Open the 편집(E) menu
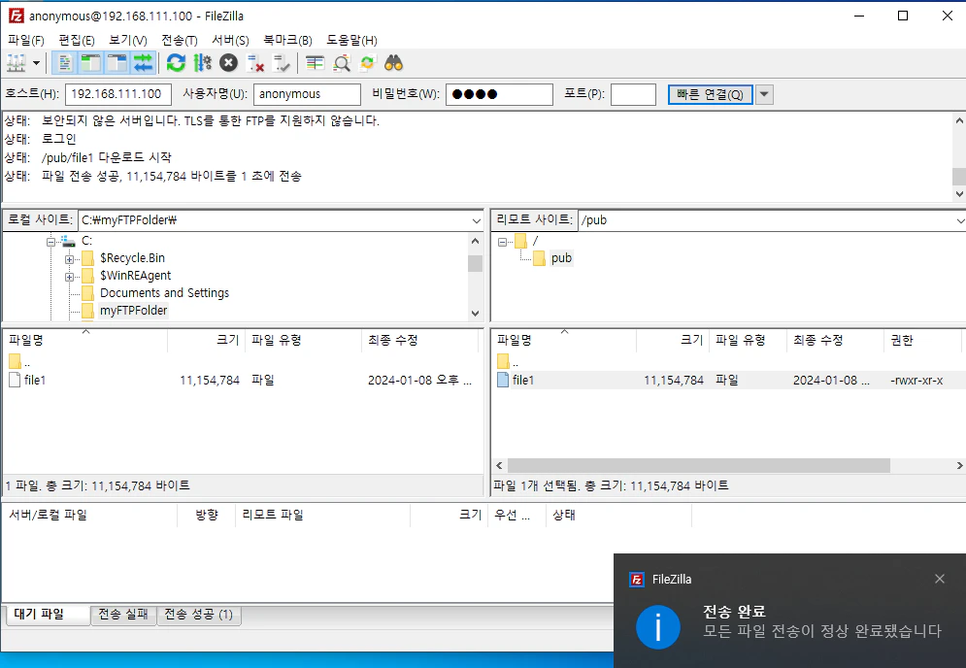966x668 pixels. click(x=77, y=40)
